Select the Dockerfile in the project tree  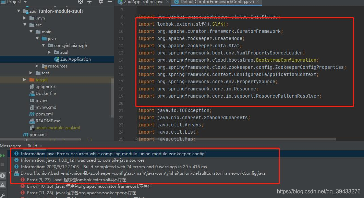(x=46, y=93)
